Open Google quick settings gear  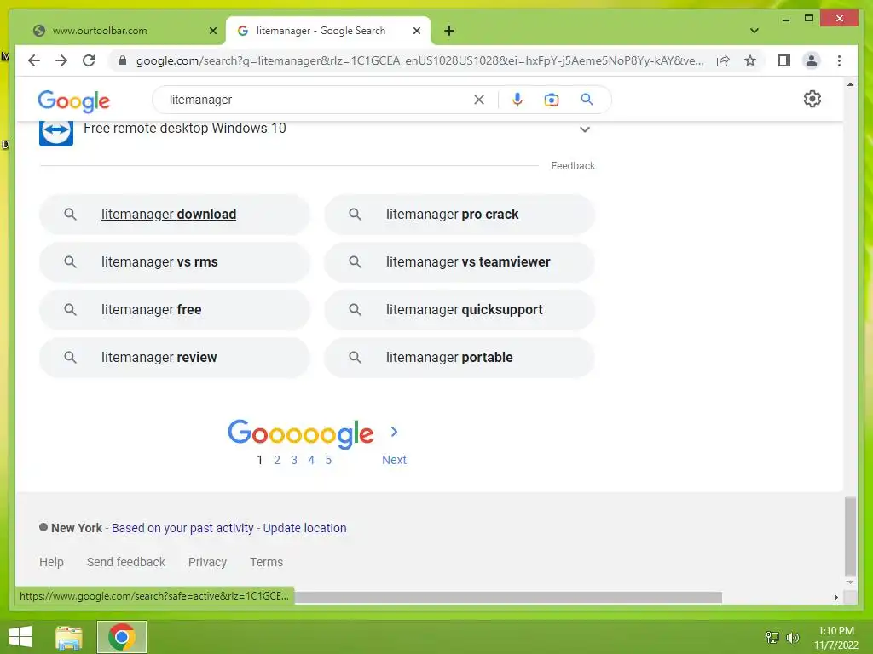(x=812, y=99)
